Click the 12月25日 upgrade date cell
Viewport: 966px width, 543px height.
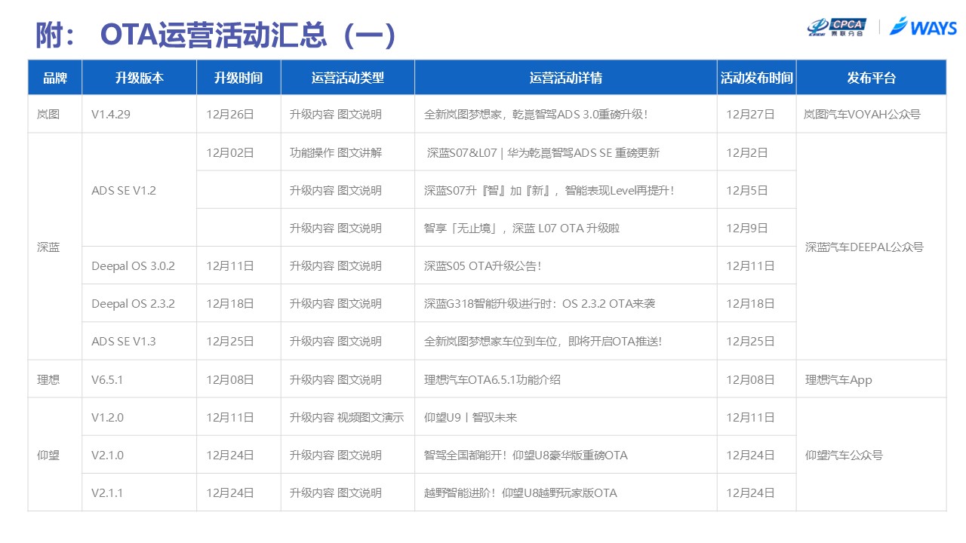pos(238,341)
